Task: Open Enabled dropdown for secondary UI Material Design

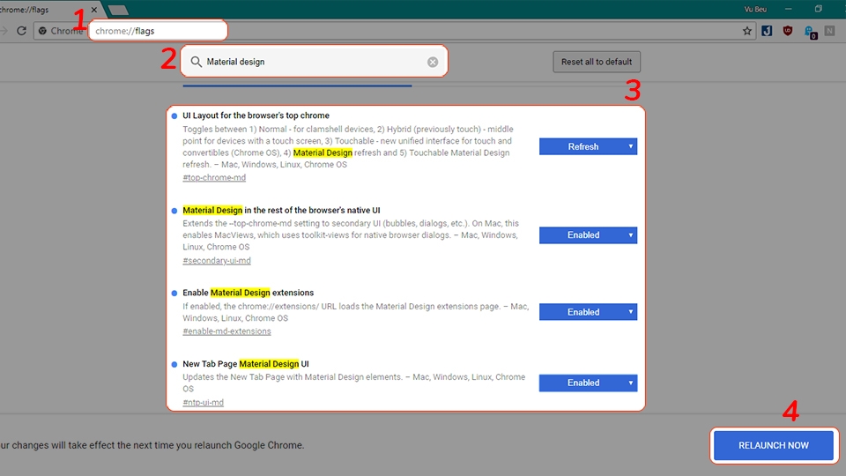Action: coord(588,234)
